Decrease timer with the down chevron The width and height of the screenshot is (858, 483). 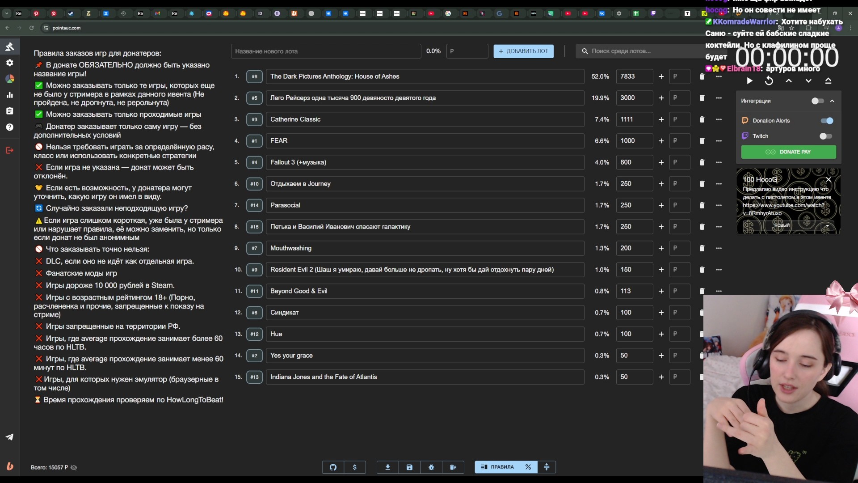point(808,81)
